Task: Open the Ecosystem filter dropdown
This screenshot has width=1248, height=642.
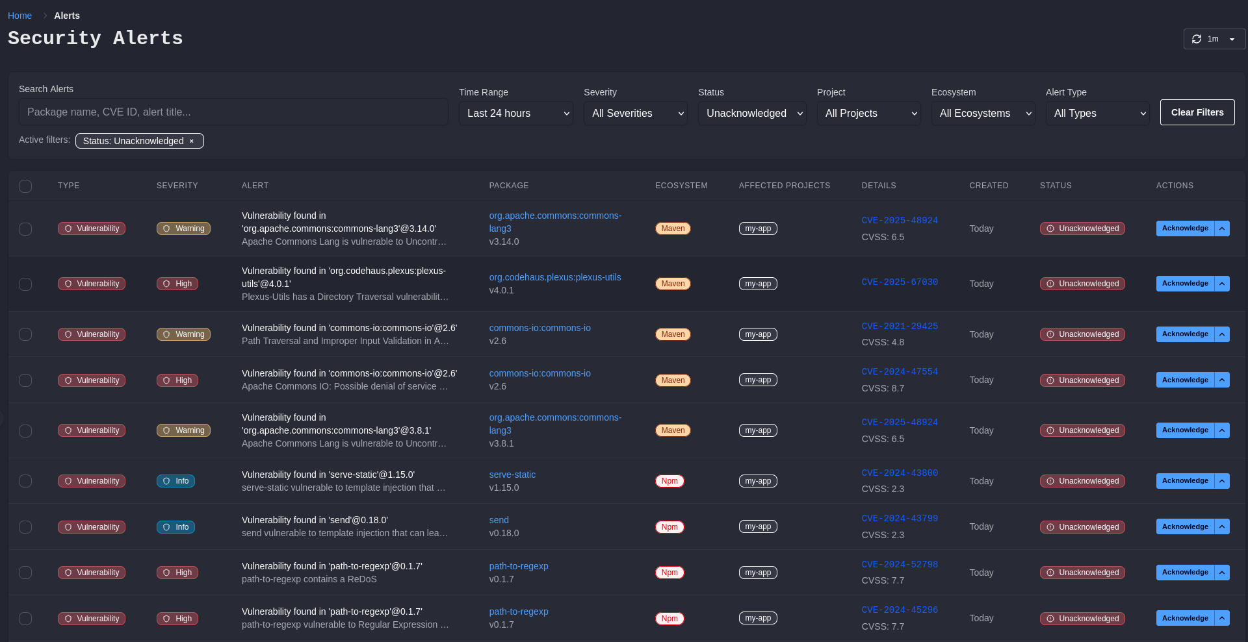Action: click(x=983, y=113)
